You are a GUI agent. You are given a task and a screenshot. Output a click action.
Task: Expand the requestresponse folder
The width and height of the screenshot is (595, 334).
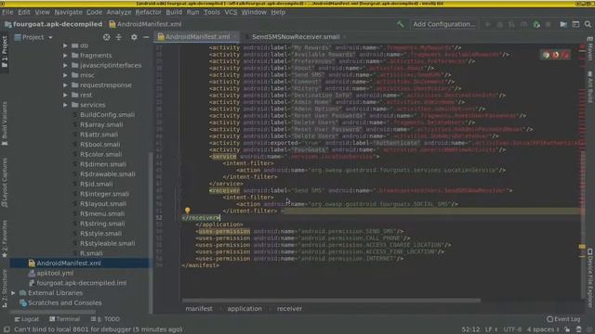click(65, 84)
